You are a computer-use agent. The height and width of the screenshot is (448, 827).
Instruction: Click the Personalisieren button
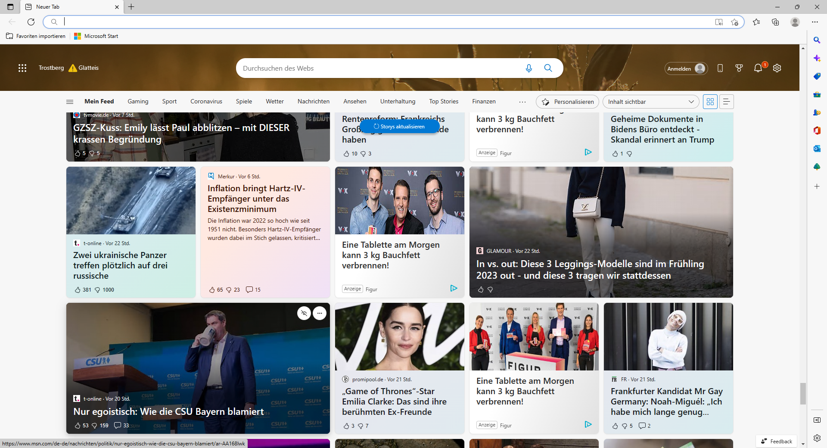pyautogui.click(x=567, y=102)
